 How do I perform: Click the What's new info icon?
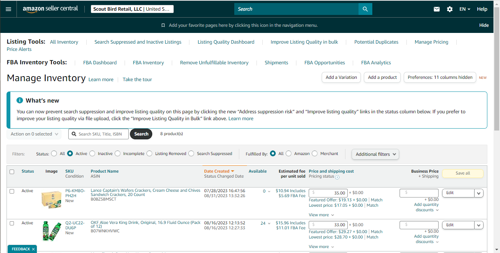[x=20, y=100]
